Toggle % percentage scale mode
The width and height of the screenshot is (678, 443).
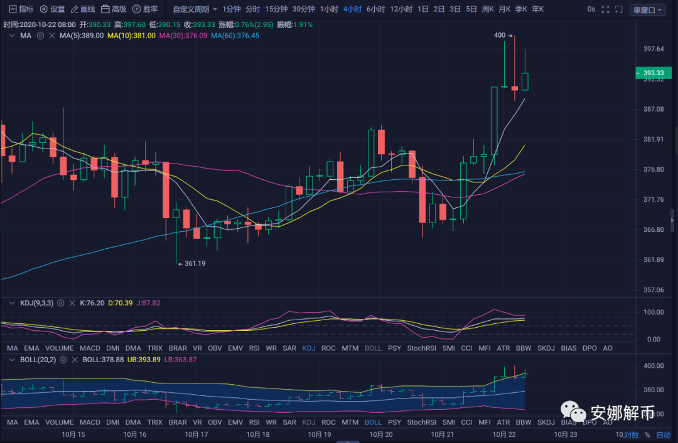click(647, 434)
